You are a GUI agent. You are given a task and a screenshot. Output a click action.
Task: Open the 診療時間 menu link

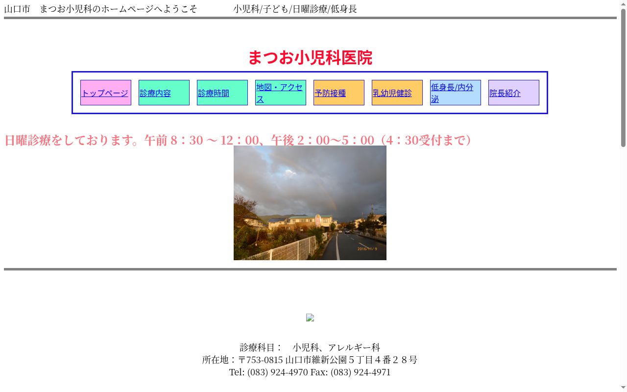(x=214, y=93)
